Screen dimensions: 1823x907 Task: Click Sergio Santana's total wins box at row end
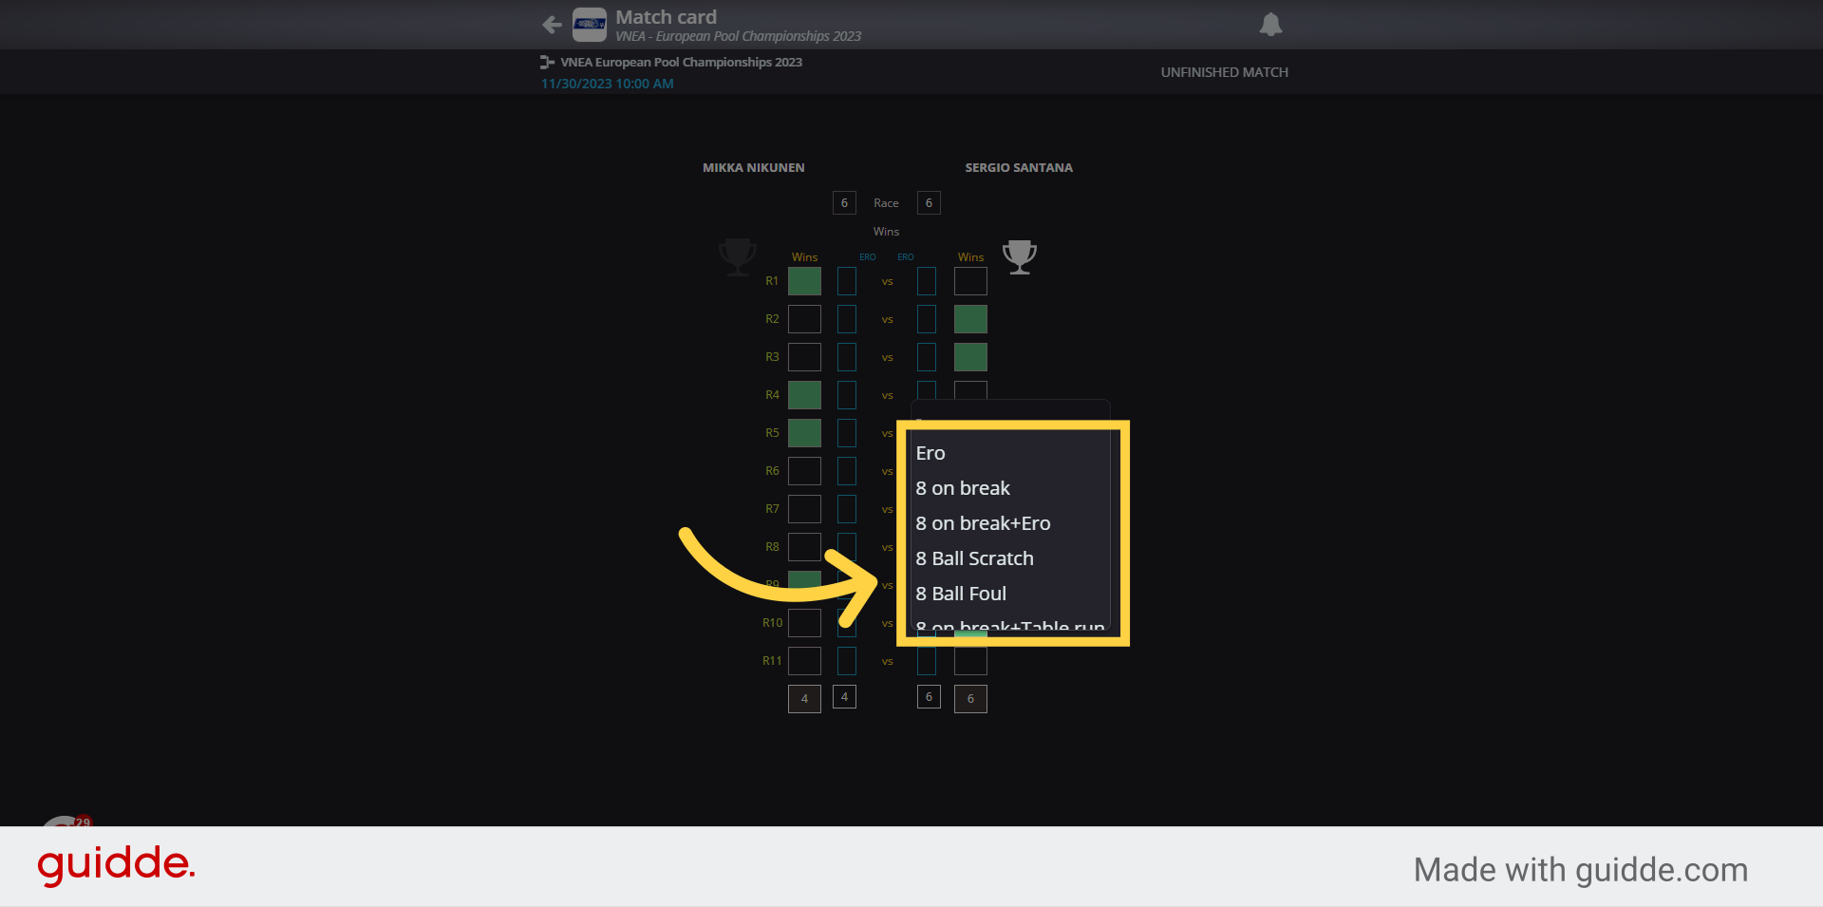970,699
